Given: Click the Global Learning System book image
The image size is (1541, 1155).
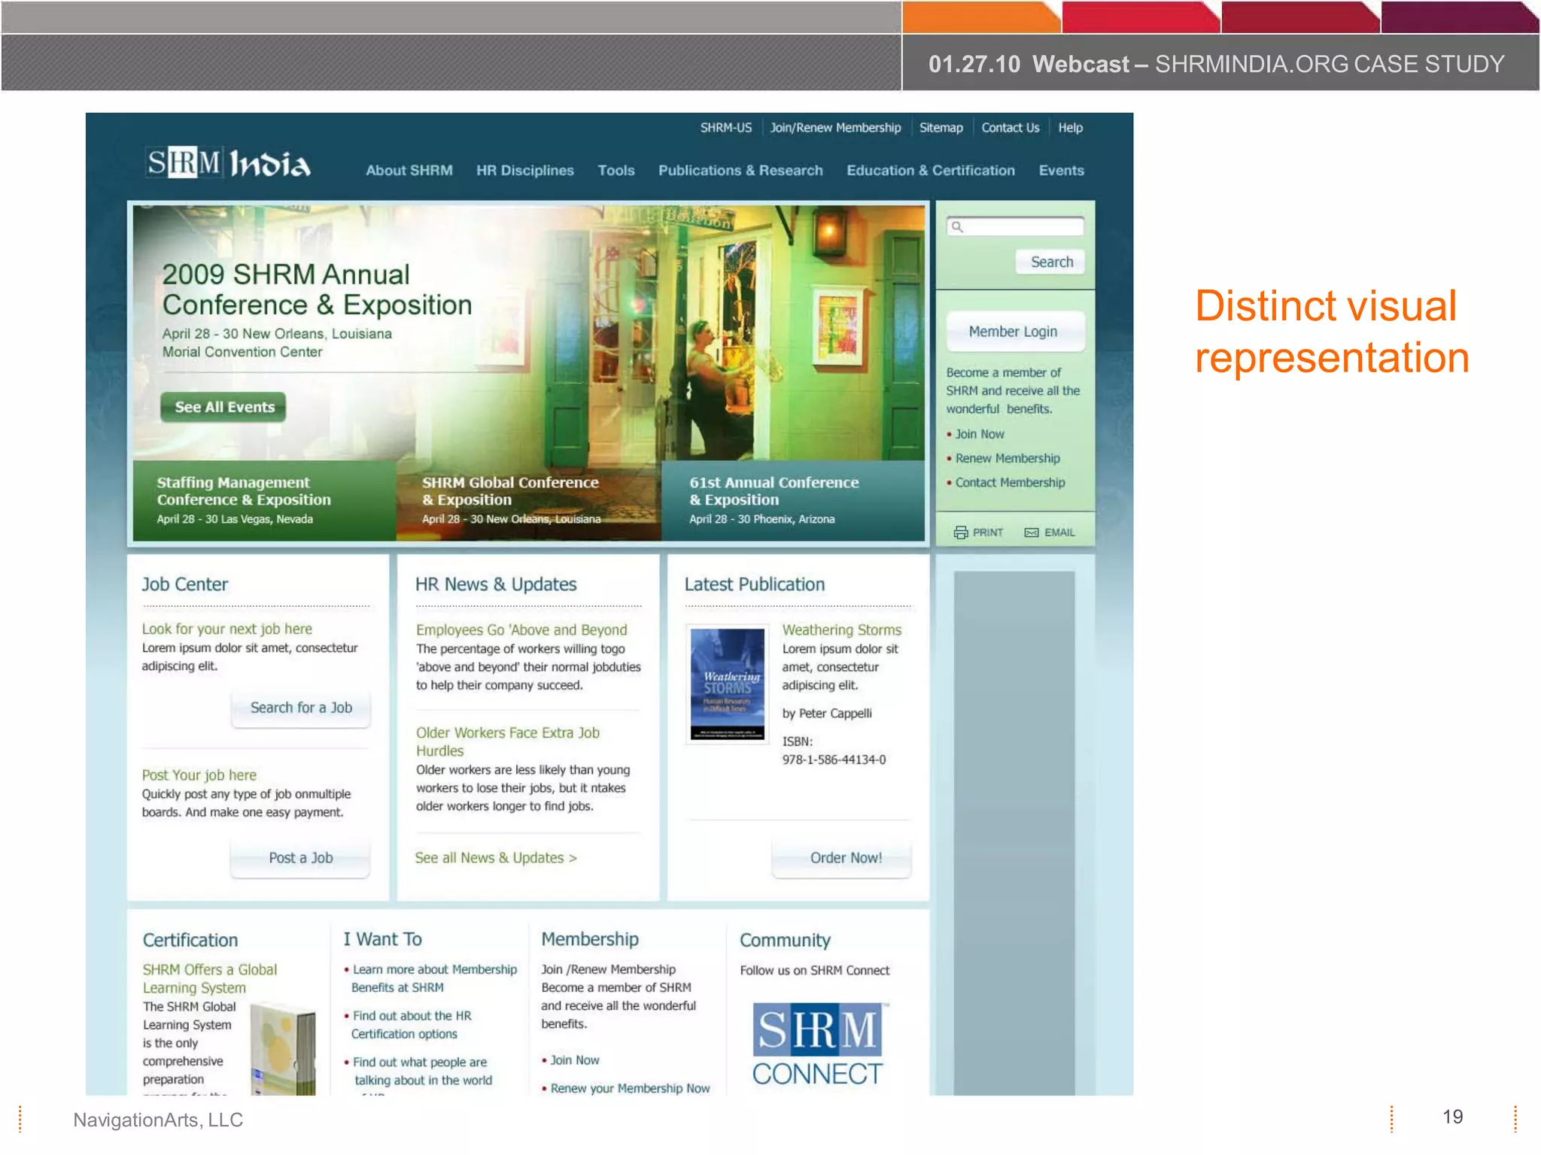Looking at the screenshot, I should [x=284, y=1049].
